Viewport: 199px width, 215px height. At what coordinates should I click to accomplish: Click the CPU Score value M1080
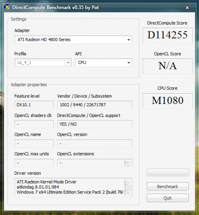(168, 101)
